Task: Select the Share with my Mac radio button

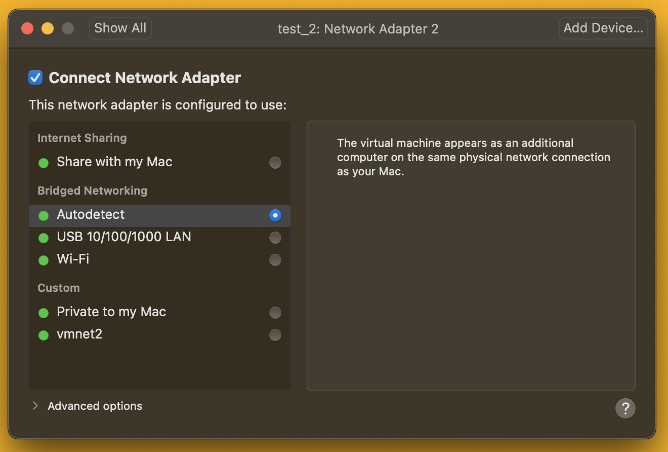Action: click(x=275, y=163)
